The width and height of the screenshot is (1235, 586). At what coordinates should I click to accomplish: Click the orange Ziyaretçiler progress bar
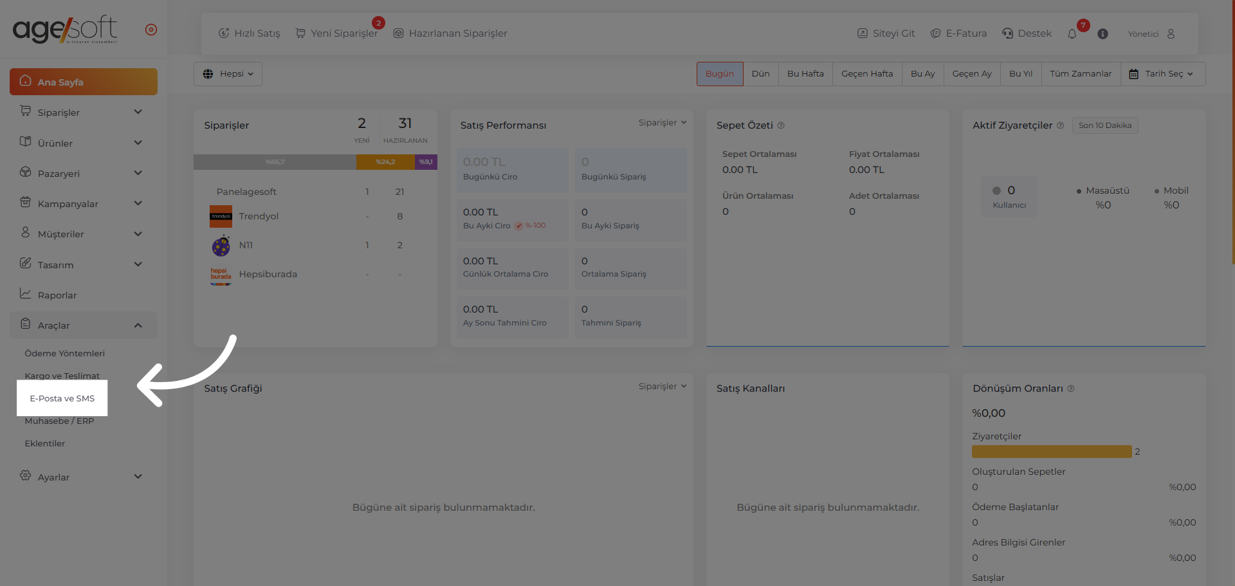point(1051,452)
